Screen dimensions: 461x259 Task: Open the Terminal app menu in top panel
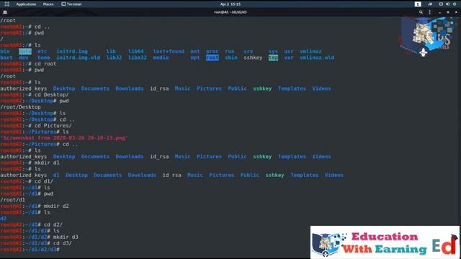tap(71, 4)
